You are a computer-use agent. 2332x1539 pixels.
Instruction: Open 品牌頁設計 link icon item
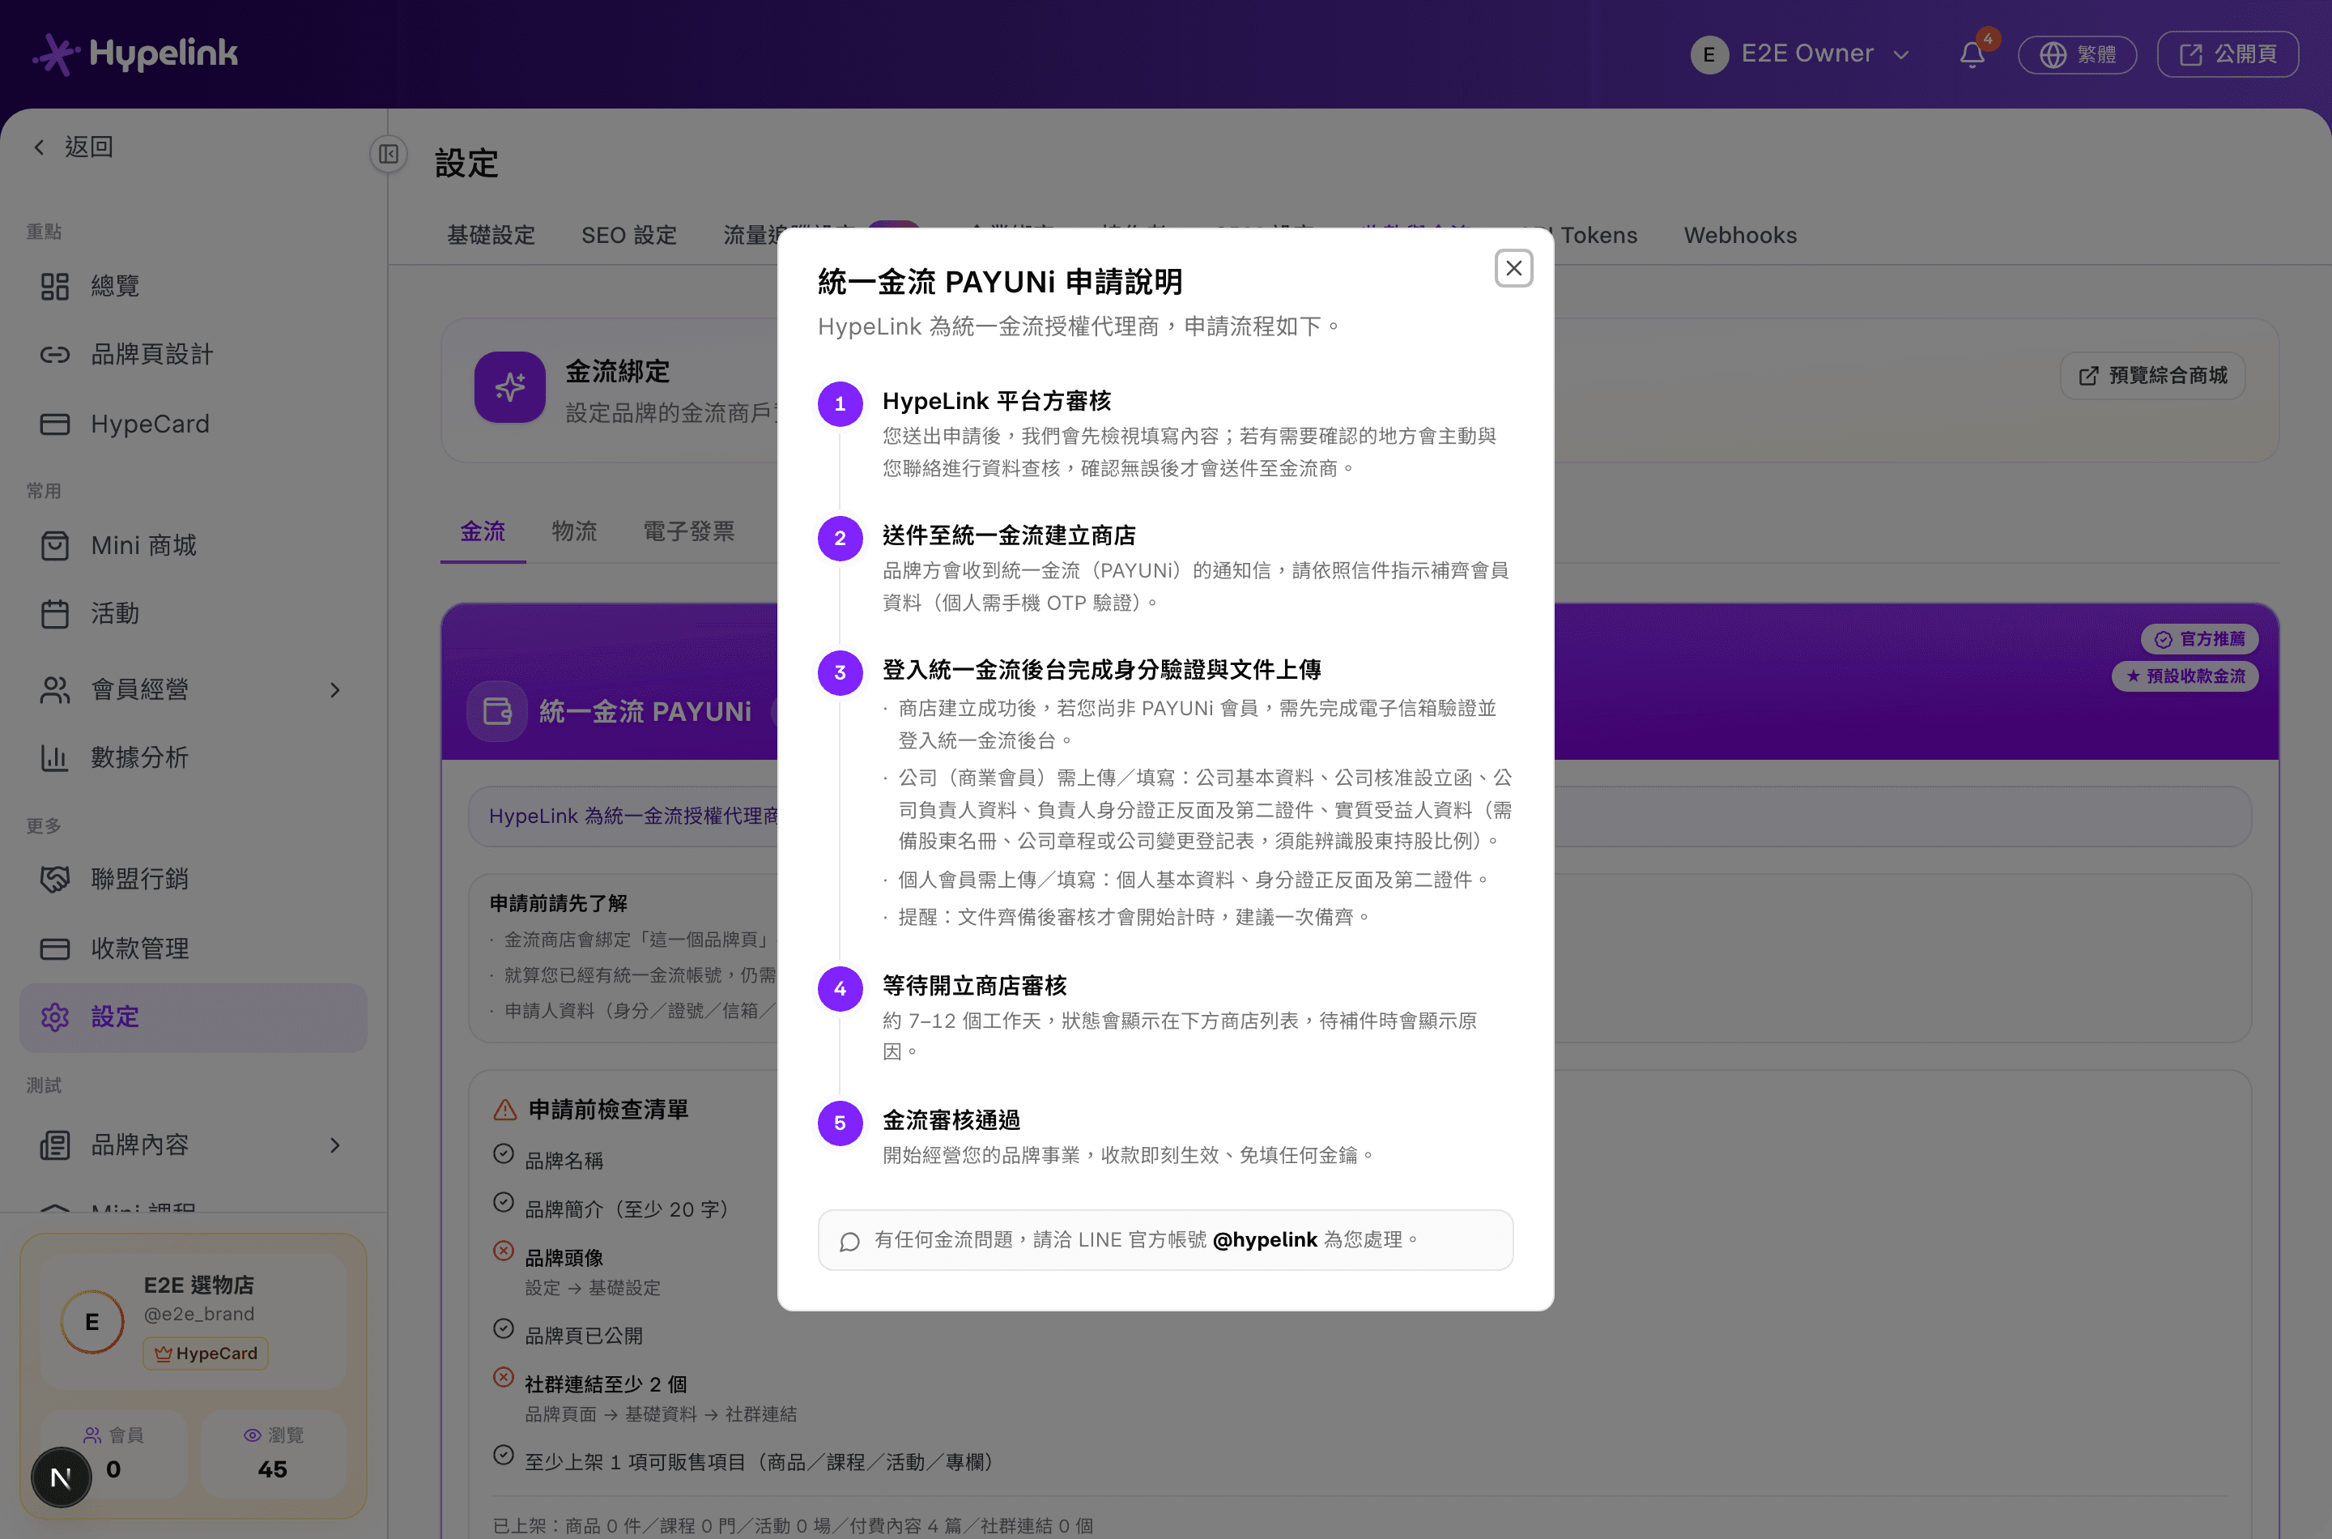click(194, 354)
